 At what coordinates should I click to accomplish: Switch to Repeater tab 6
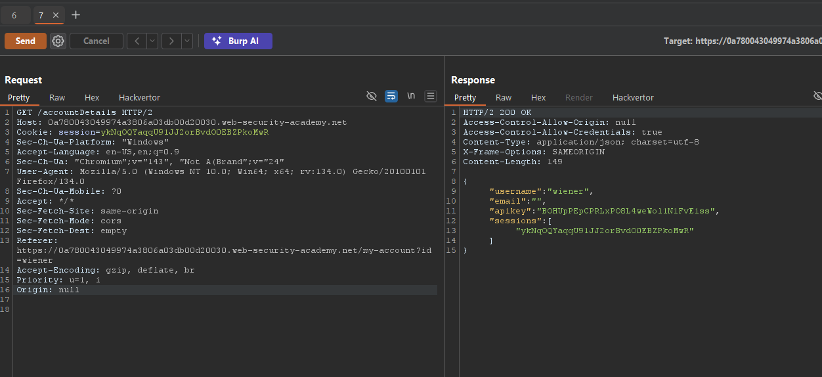(14, 15)
